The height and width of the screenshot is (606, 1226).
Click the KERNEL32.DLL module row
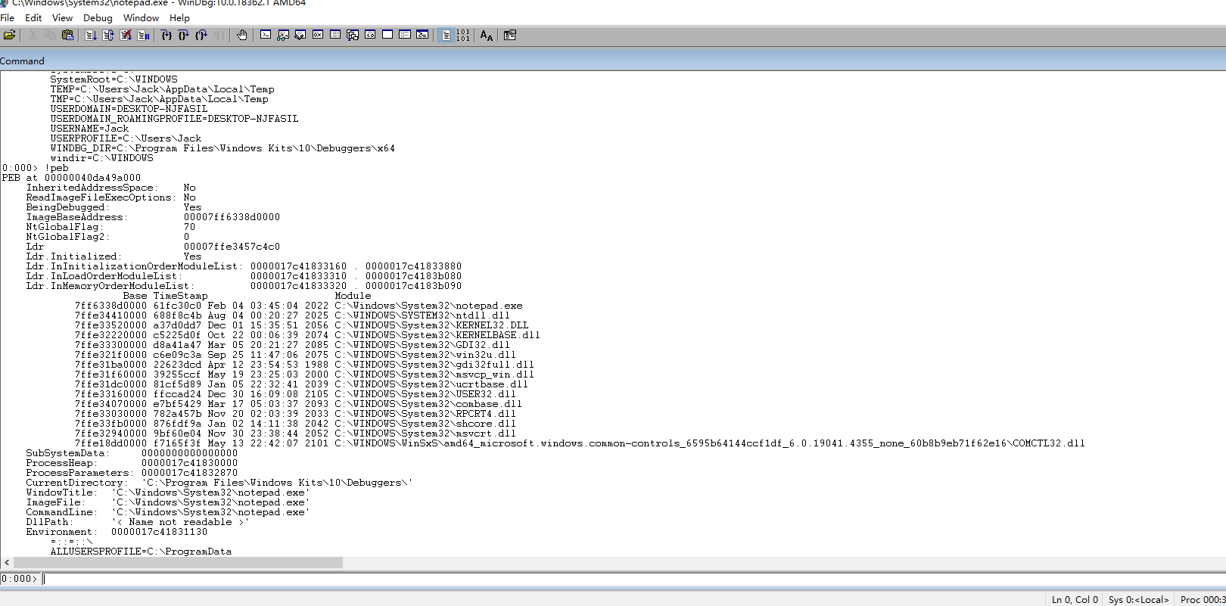[x=301, y=325]
